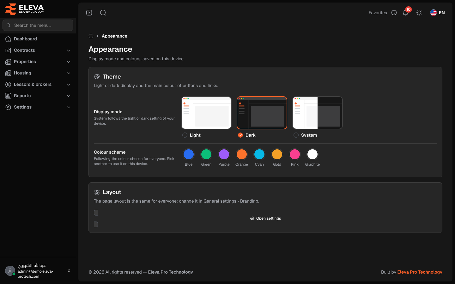Image resolution: width=455 pixels, height=284 pixels.
Task: Go home via the breadcrumb house icon
Action: pos(91,36)
